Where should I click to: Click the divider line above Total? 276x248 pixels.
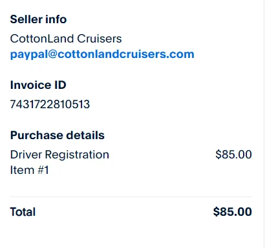pos(131,196)
